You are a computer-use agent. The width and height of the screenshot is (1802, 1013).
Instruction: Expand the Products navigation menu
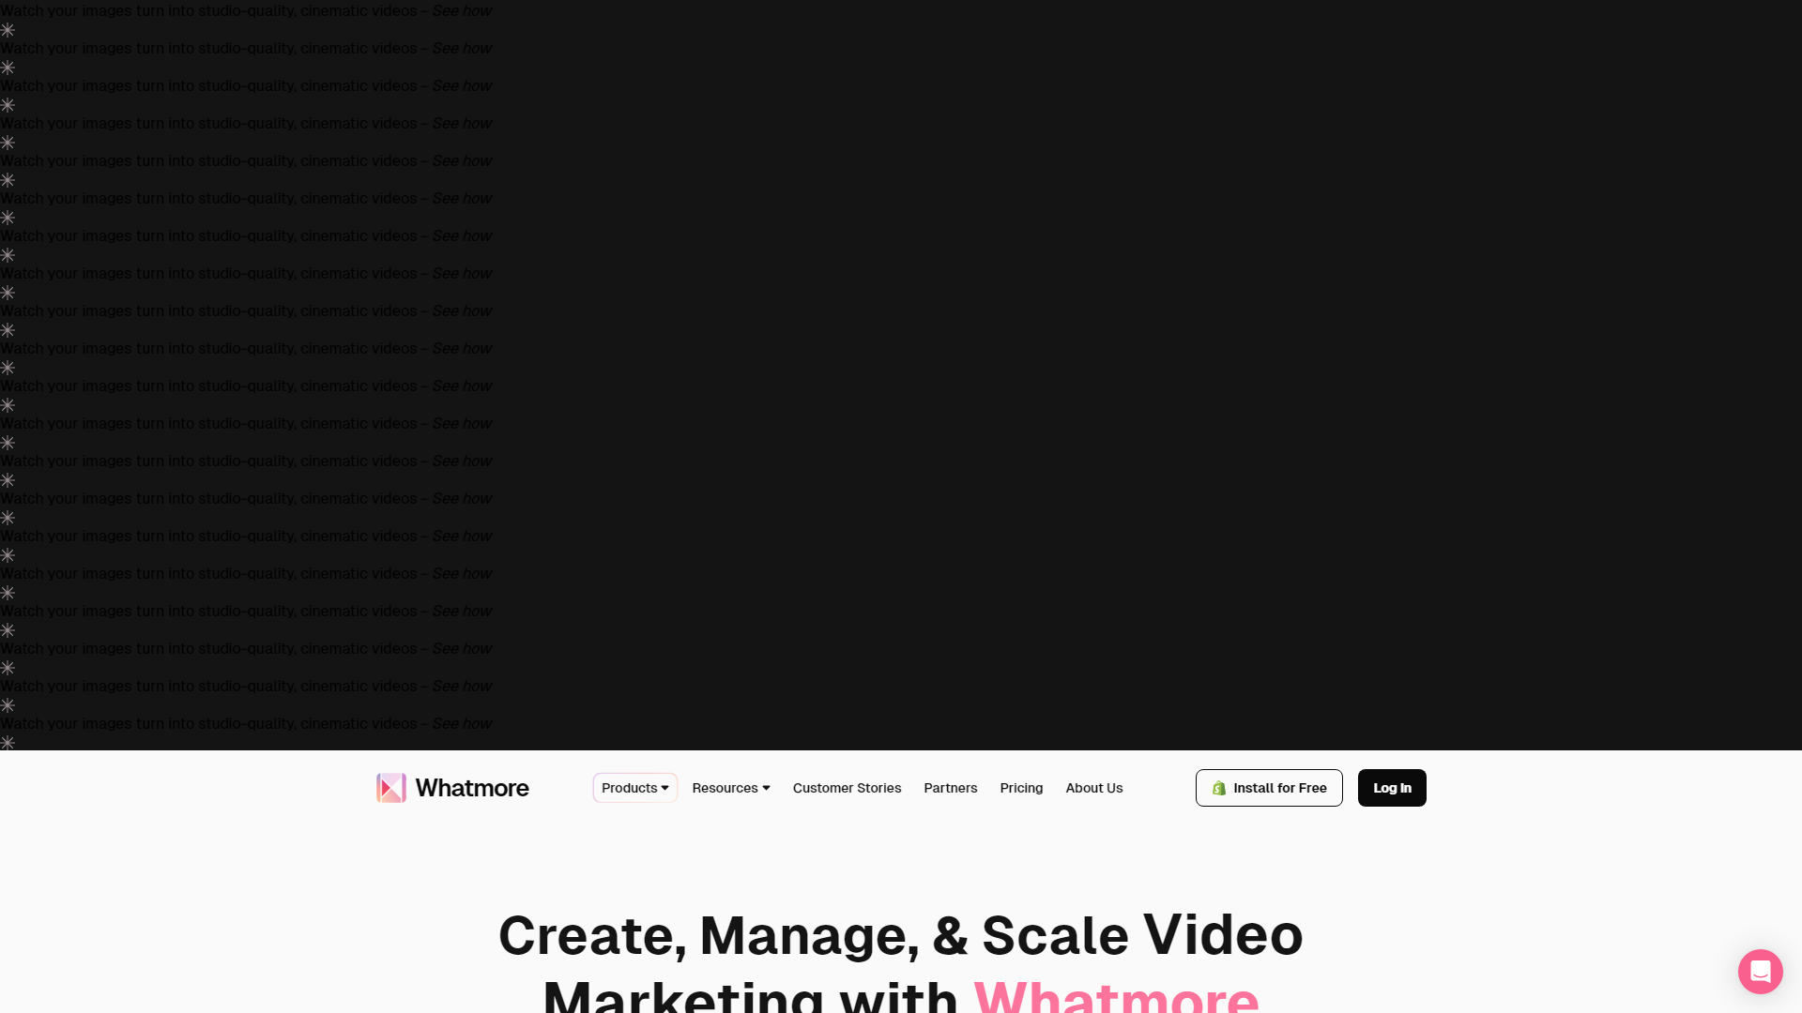(634, 788)
